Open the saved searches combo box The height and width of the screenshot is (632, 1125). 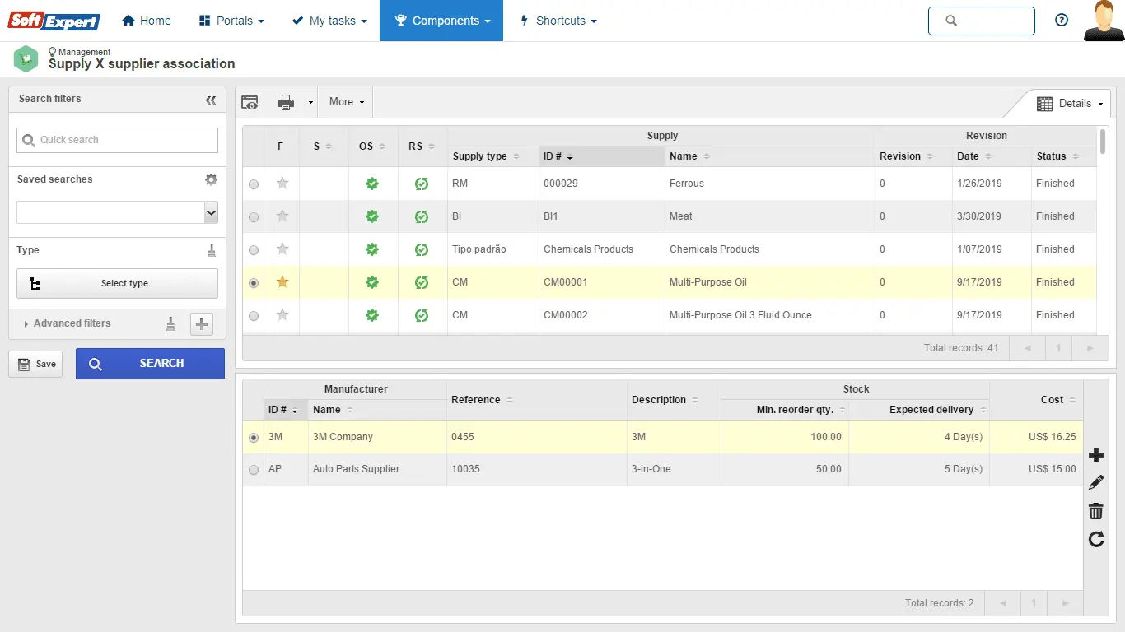[117, 212]
